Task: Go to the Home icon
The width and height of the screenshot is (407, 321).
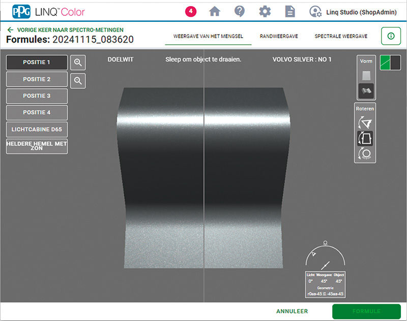Action: tap(215, 11)
